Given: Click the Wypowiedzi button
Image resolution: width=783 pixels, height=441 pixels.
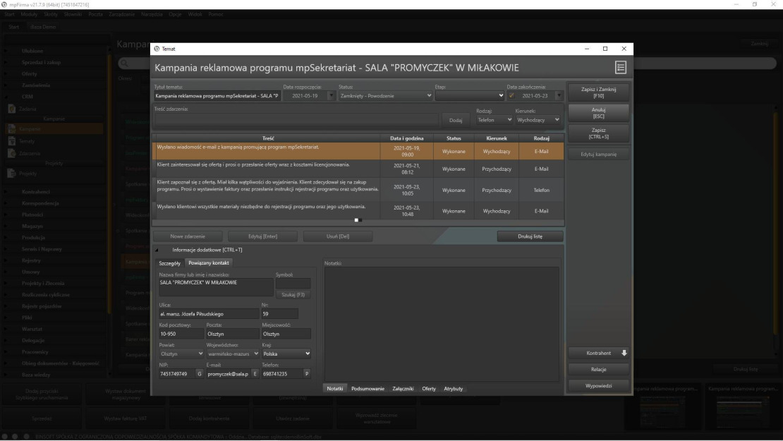Looking at the screenshot, I should [x=598, y=385].
